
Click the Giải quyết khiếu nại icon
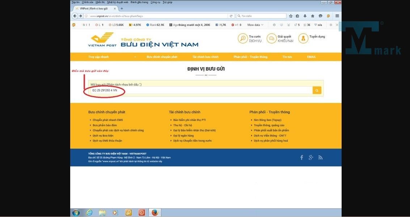click(x=271, y=38)
